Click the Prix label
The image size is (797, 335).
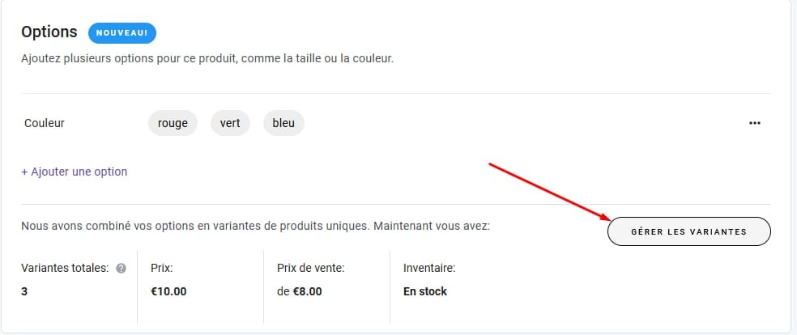pos(162,268)
